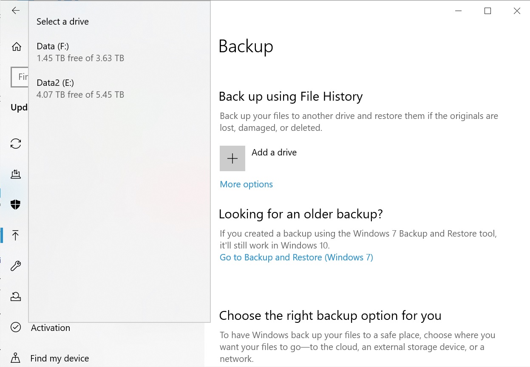Open Windows Security via the shield icon
This screenshot has width=530, height=367.
(x=16, y=205)
